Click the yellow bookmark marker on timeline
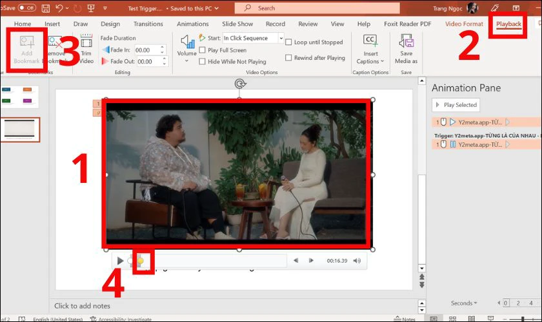 coord(141,261)
